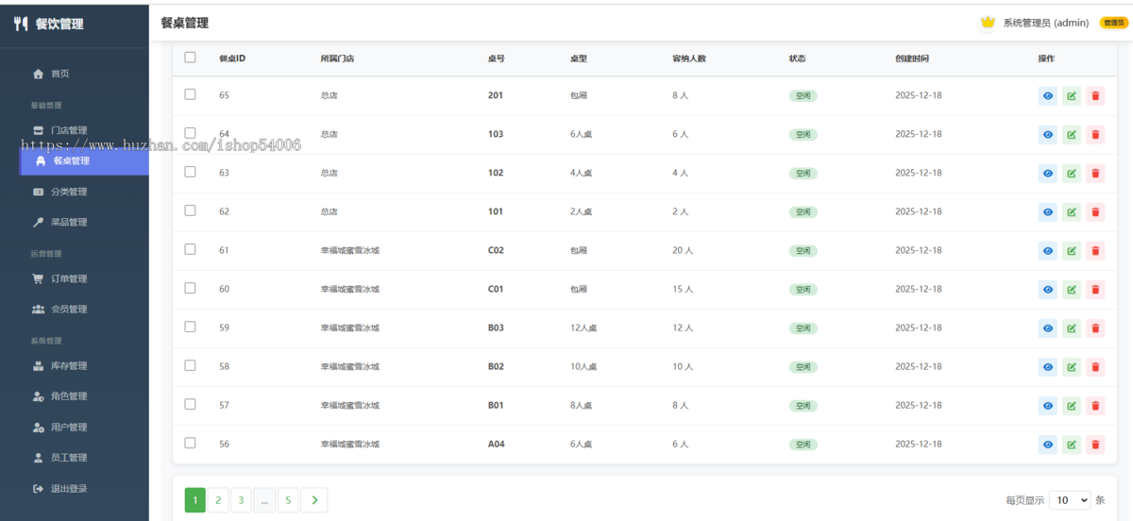
Task: Click the pagination ellipsis button
Action: click(x=264, y=500)
